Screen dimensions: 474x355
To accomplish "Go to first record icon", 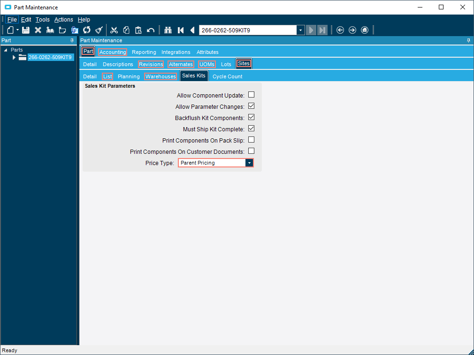I will pyautogui.click(x=181, y=30).
